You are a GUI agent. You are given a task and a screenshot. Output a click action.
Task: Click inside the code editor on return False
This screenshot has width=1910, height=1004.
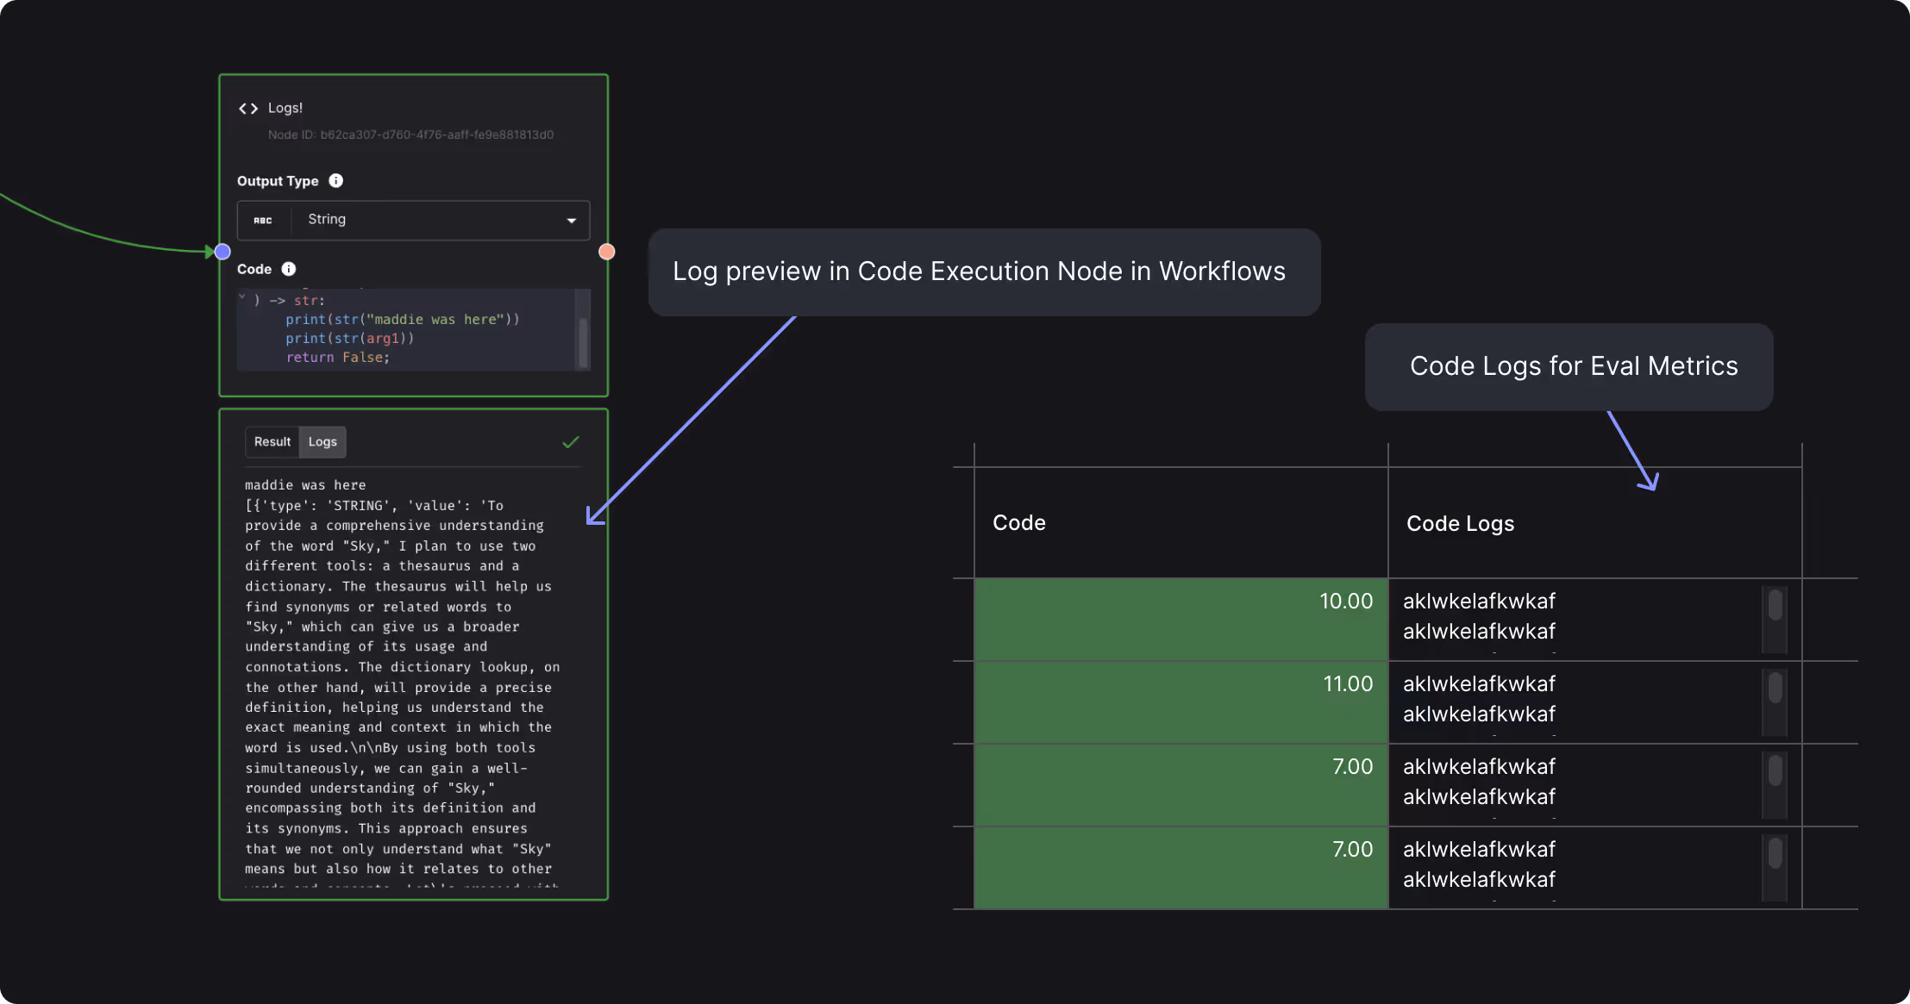338,358
